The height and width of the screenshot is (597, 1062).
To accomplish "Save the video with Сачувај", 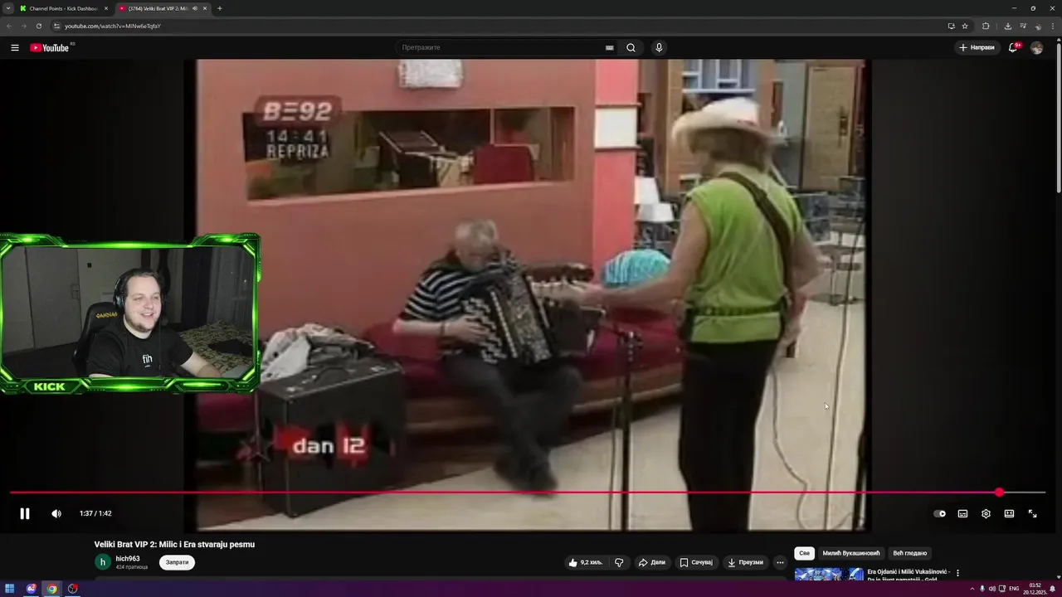I will (696, 562).
